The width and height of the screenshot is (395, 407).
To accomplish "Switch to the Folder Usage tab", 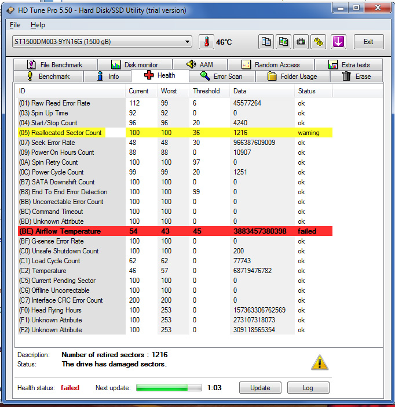I will 292,77.
